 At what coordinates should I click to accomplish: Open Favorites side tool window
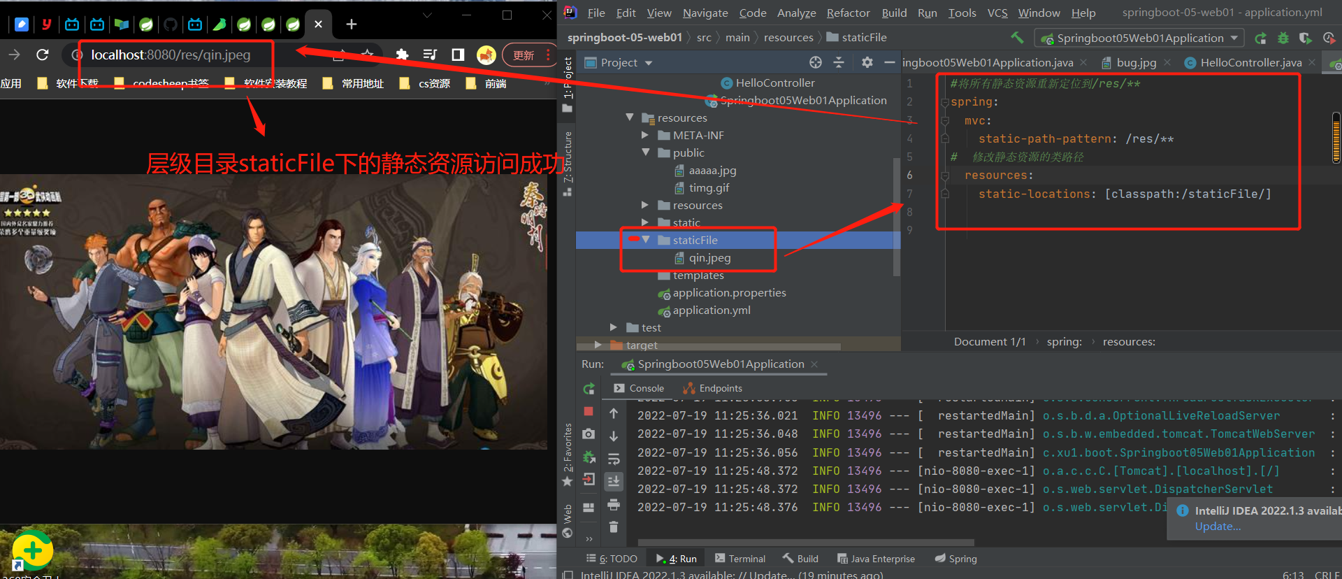tap(567, 454)
